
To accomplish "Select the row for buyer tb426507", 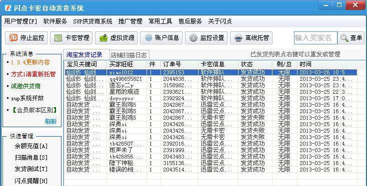I will (x=210, y=144).
